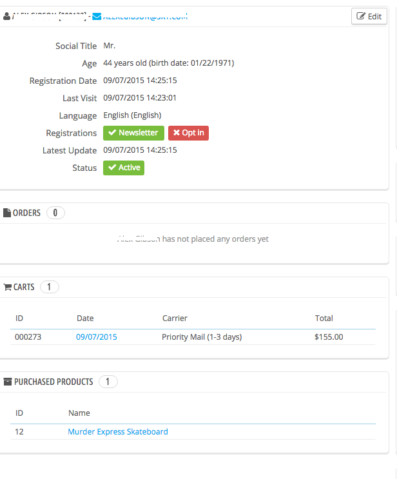Click the Carts count badge
This screenshot has height=479, width=397.
(x=50, y=287)
